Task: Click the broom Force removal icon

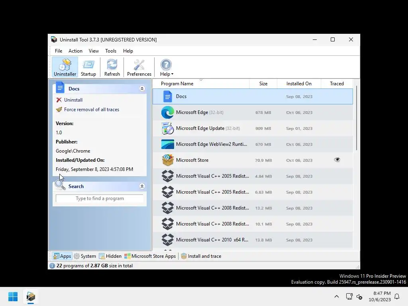Action: tap(59, 110)
